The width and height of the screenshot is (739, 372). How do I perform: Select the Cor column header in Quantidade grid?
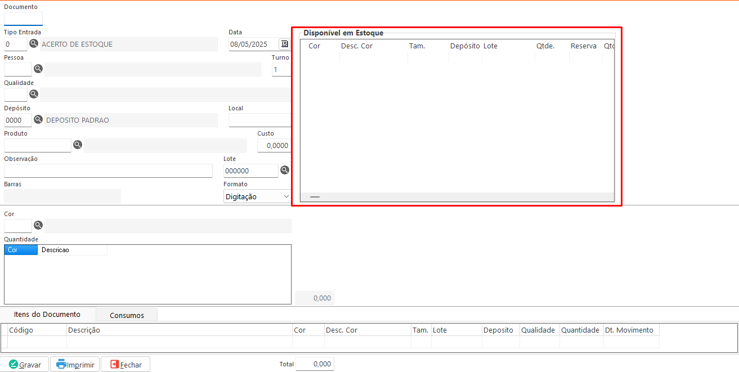point(20,250)
